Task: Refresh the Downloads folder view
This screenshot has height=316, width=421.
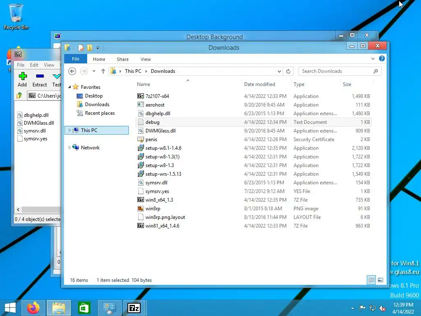Action: point(288,71)
